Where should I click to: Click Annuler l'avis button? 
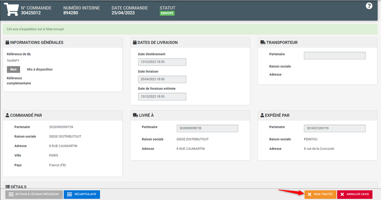(354, 194)
